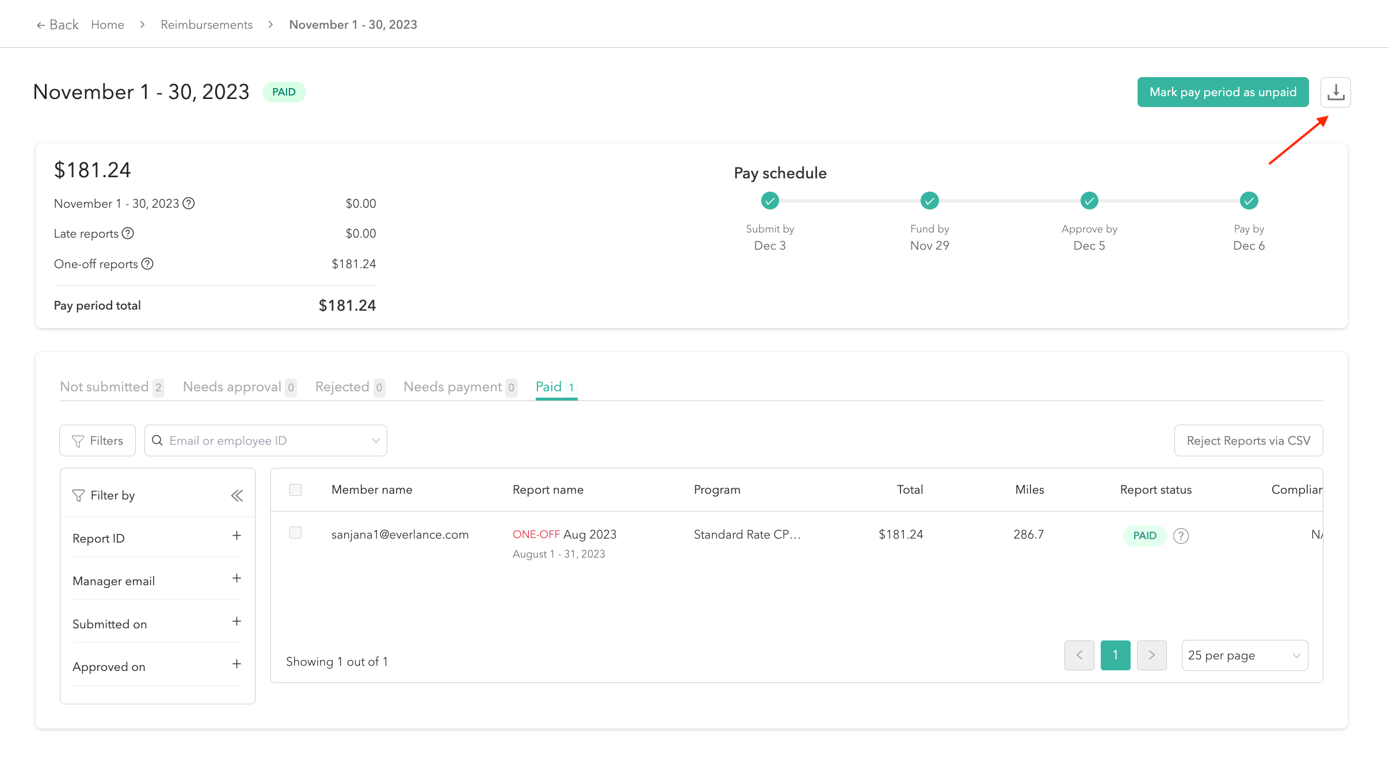Click help icon next to One-off reports
1389x763 pixels.
(147, 264)
